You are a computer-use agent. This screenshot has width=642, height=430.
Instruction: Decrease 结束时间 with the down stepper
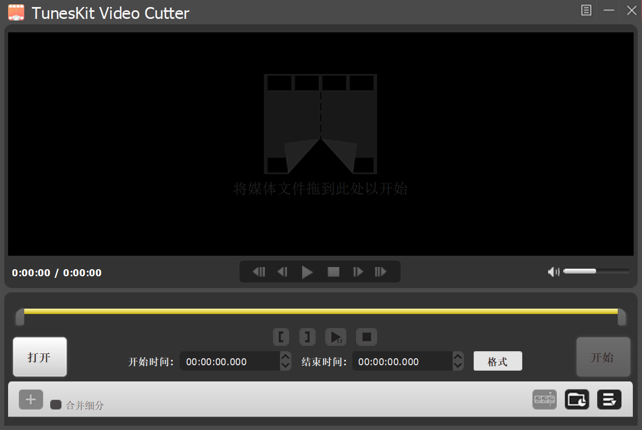(x=458, y=365)
